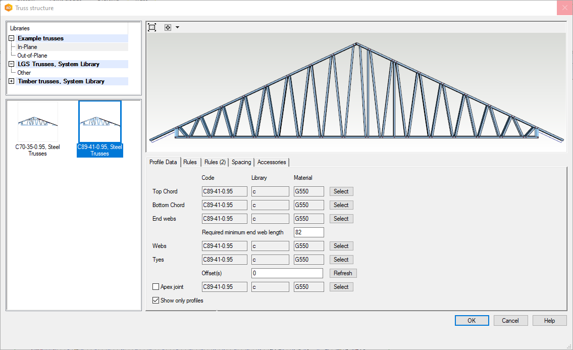Open the Spacing tab
This screenshot has height=350, width=573.
point(241,162)
